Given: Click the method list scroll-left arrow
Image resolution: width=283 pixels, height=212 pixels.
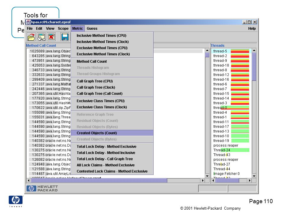Looking at the screenshot, I should [x=29, y=180].
